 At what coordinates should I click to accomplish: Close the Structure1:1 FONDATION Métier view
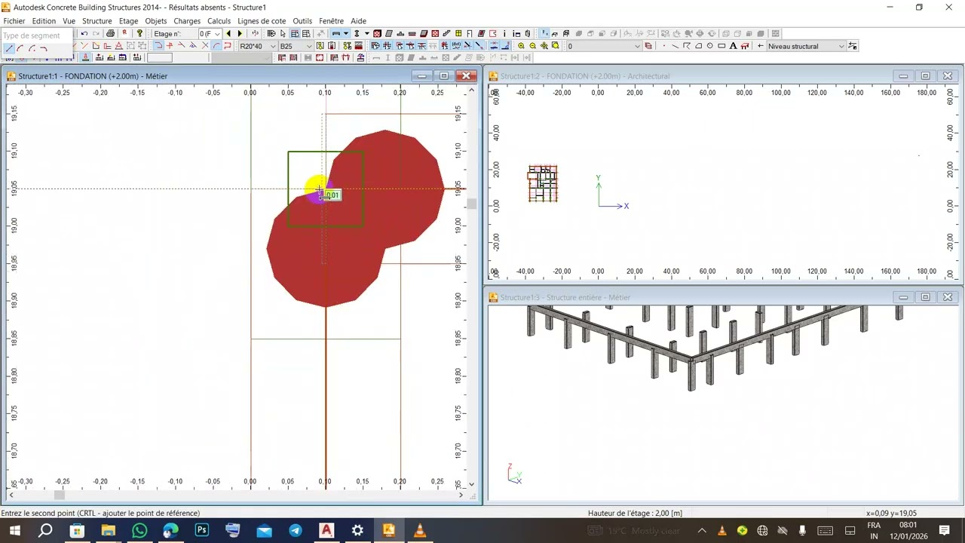[467, 75]
